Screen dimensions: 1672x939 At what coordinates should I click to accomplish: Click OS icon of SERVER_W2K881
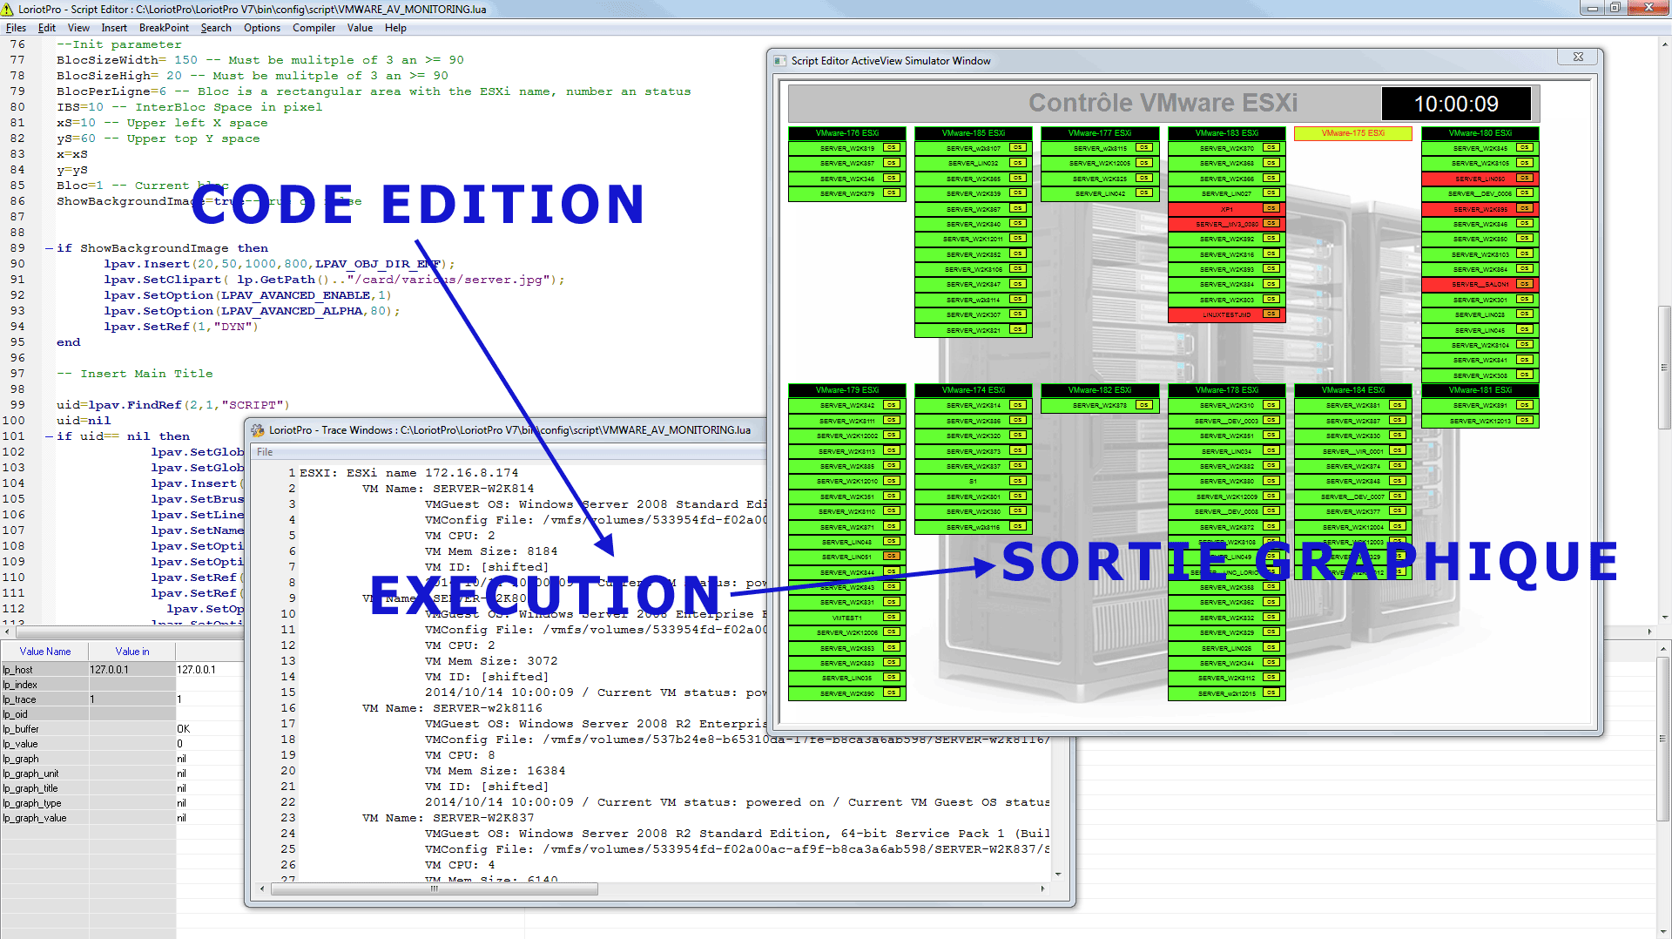[1398, 405]
